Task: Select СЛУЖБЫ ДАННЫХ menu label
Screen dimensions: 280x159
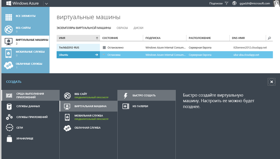Action: (28, 106)
